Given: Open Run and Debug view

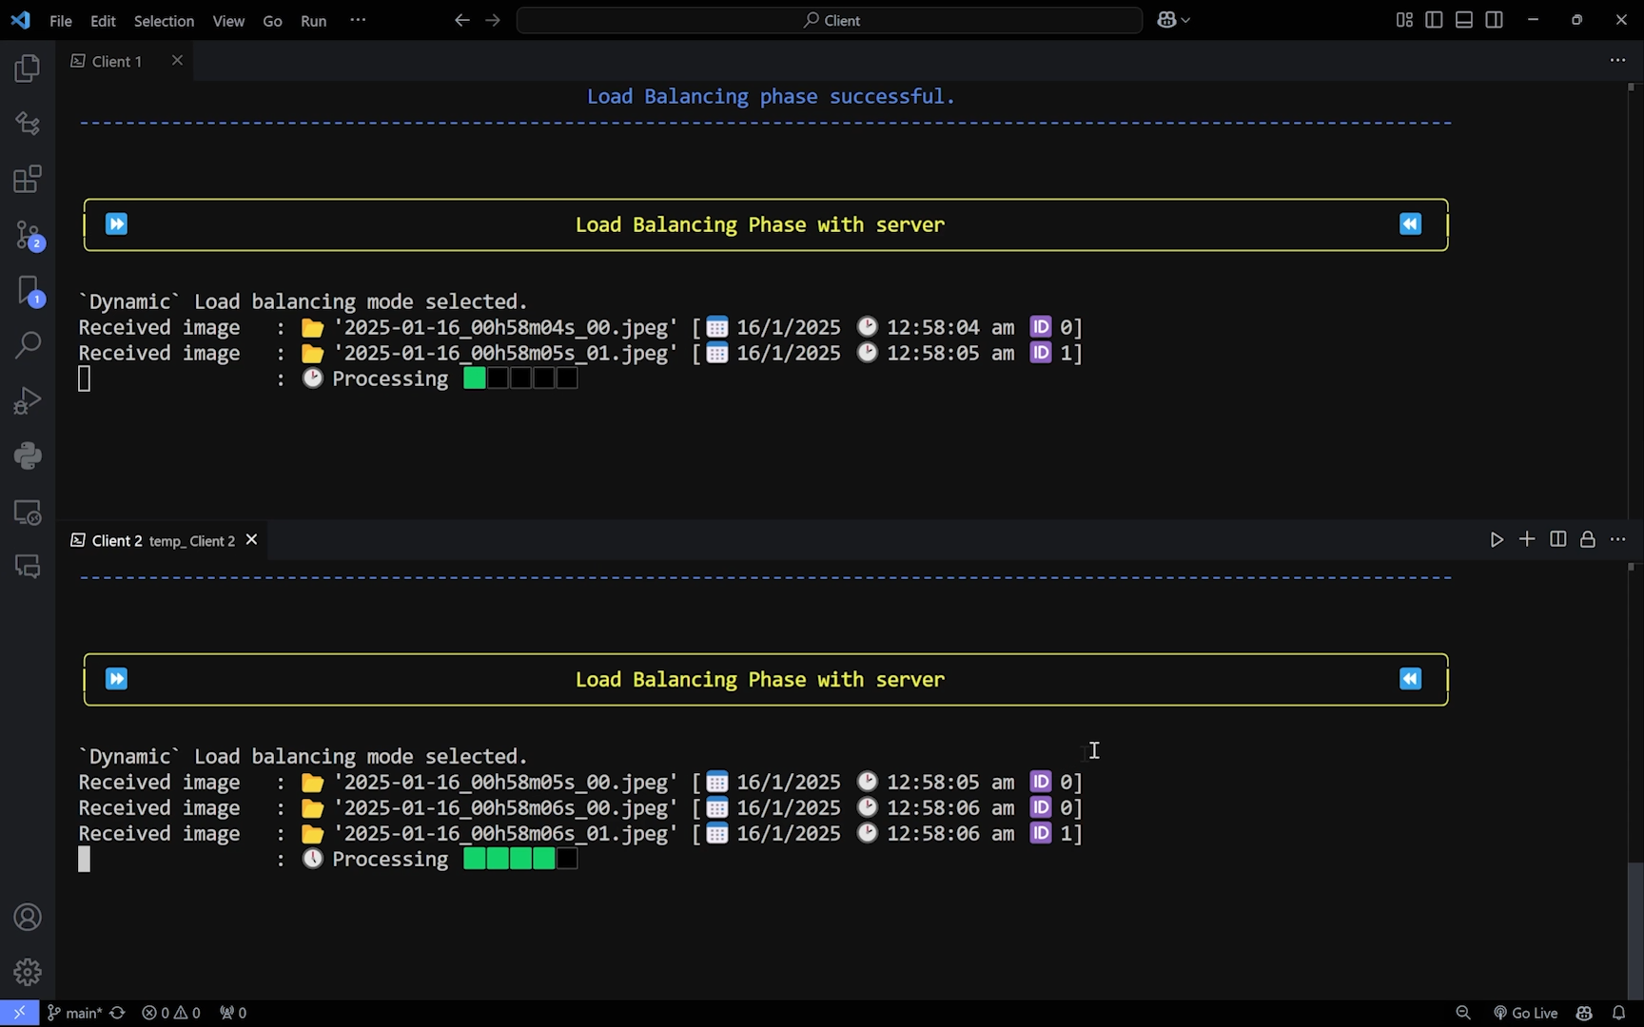Looking at the screenshot, I should [x=28, y=400].
